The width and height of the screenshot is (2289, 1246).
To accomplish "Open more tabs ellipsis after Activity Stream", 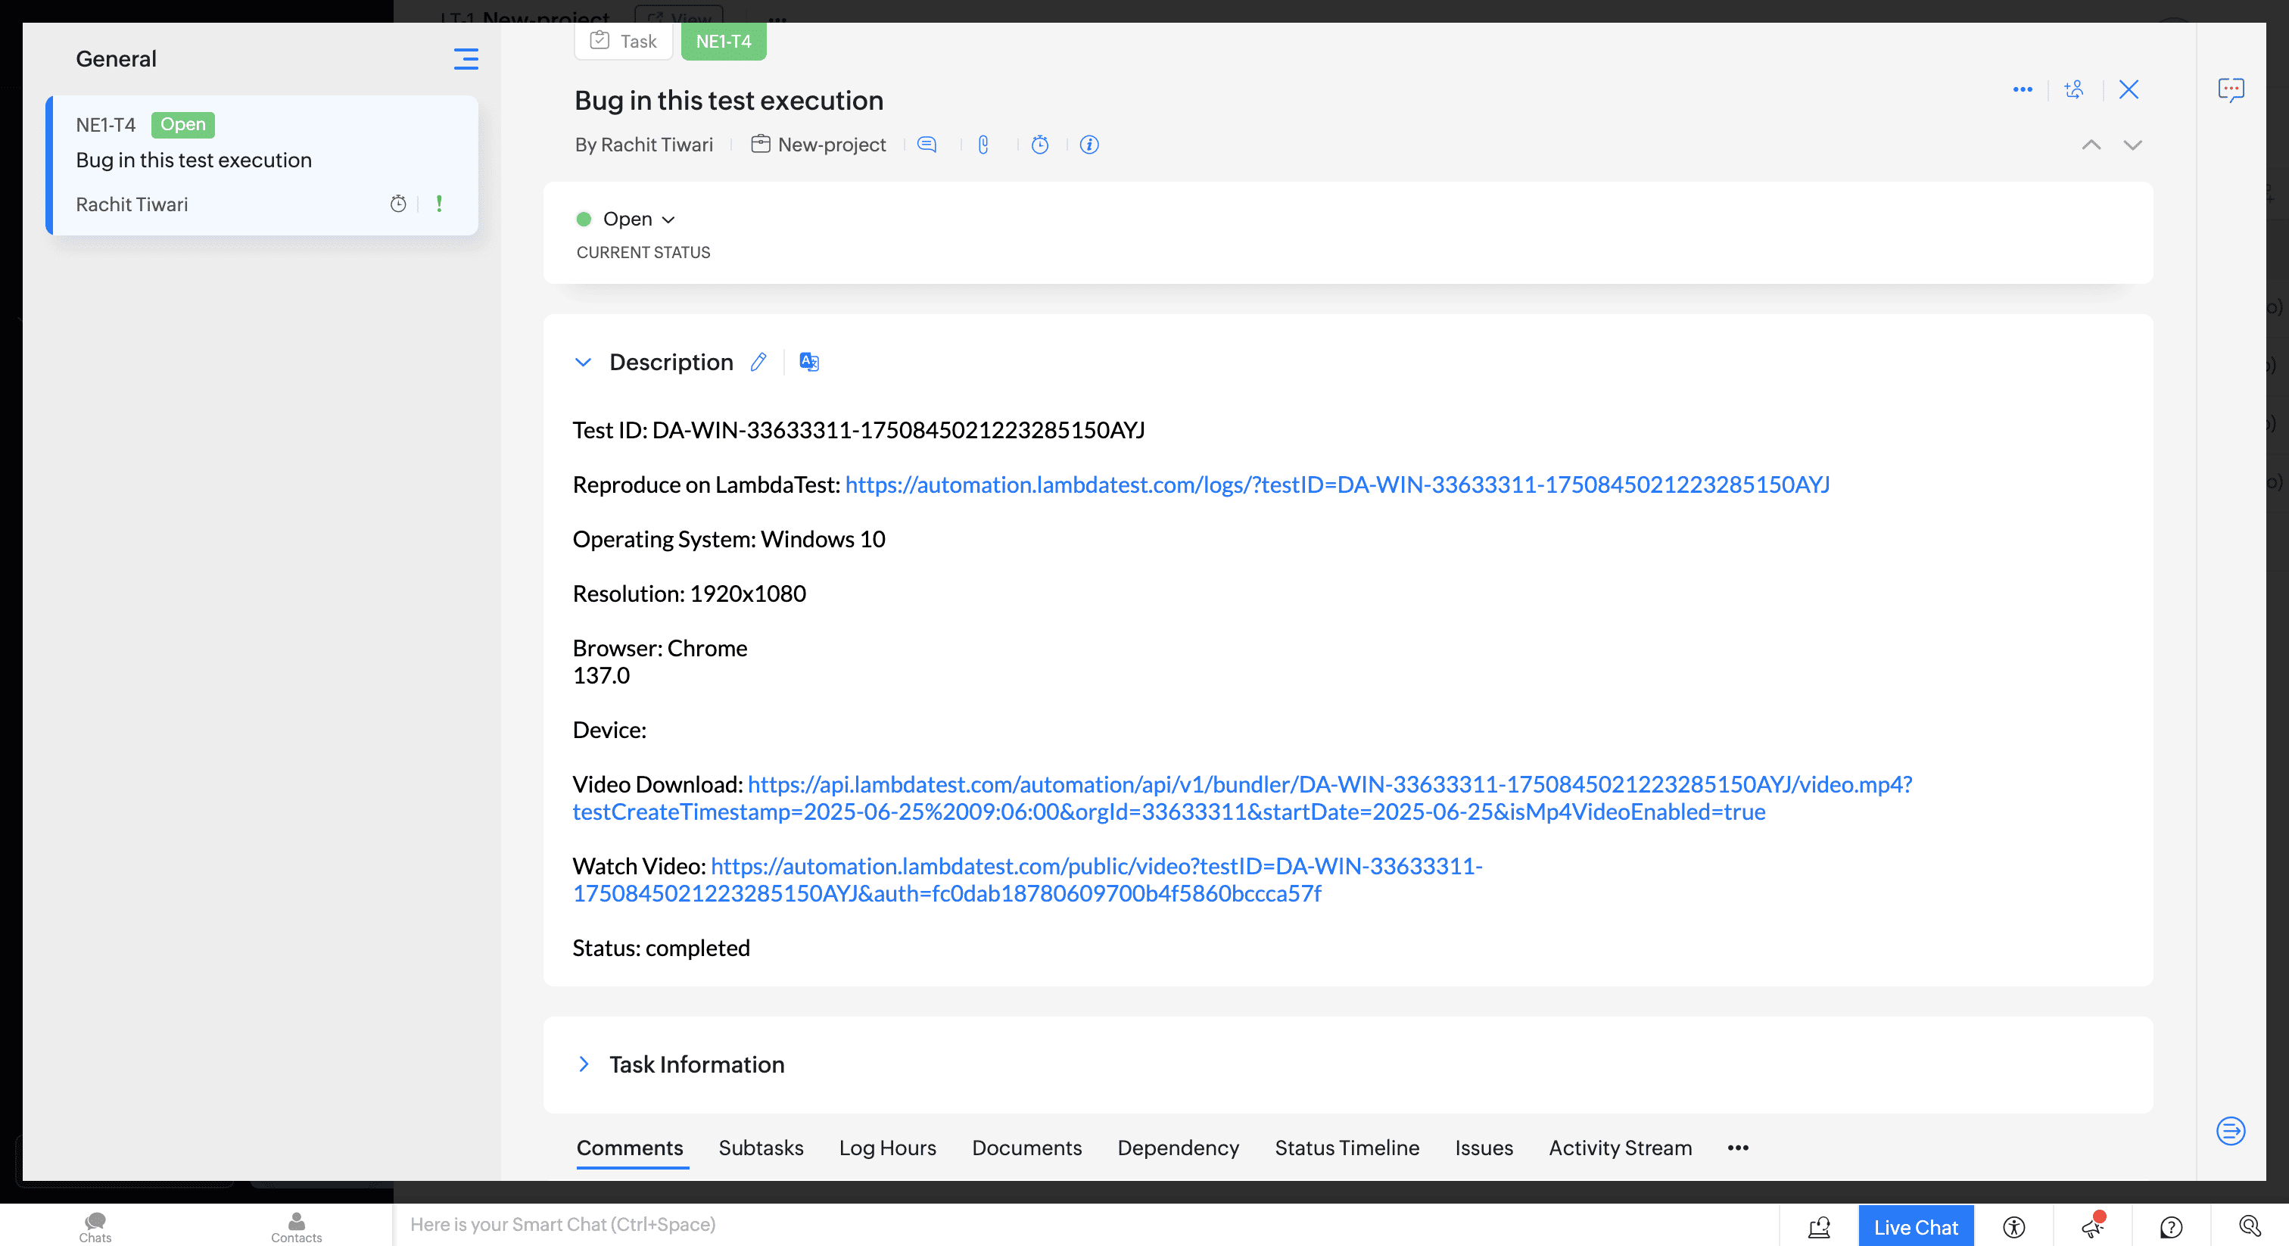I will click(1738, 1148).
